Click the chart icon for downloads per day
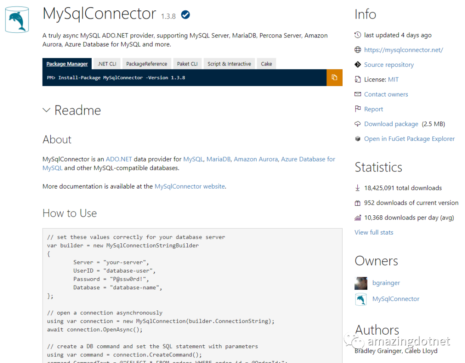This screenshot has width=465, height=363. (x=358, y=218)
